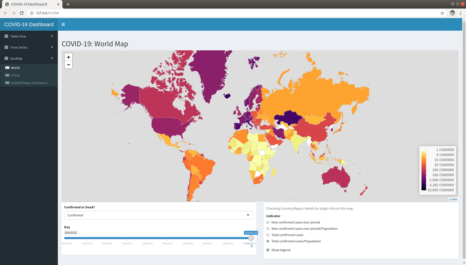Viewport: 466px width, 265px height.
Task: Play the day slider animation
Action: tap(252, 246)
